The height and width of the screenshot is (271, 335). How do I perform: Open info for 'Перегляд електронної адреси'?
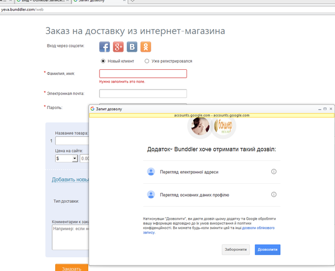(274, 172)
